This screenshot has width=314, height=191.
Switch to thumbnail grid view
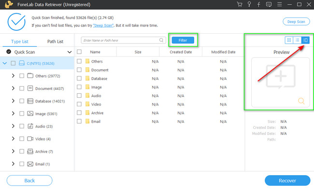pos(289,40)
